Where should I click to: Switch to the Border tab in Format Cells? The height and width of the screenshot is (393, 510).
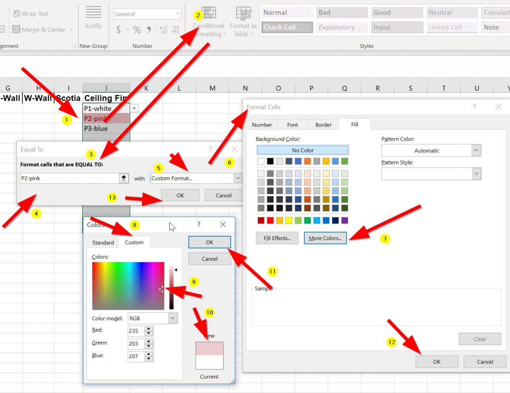323,125
